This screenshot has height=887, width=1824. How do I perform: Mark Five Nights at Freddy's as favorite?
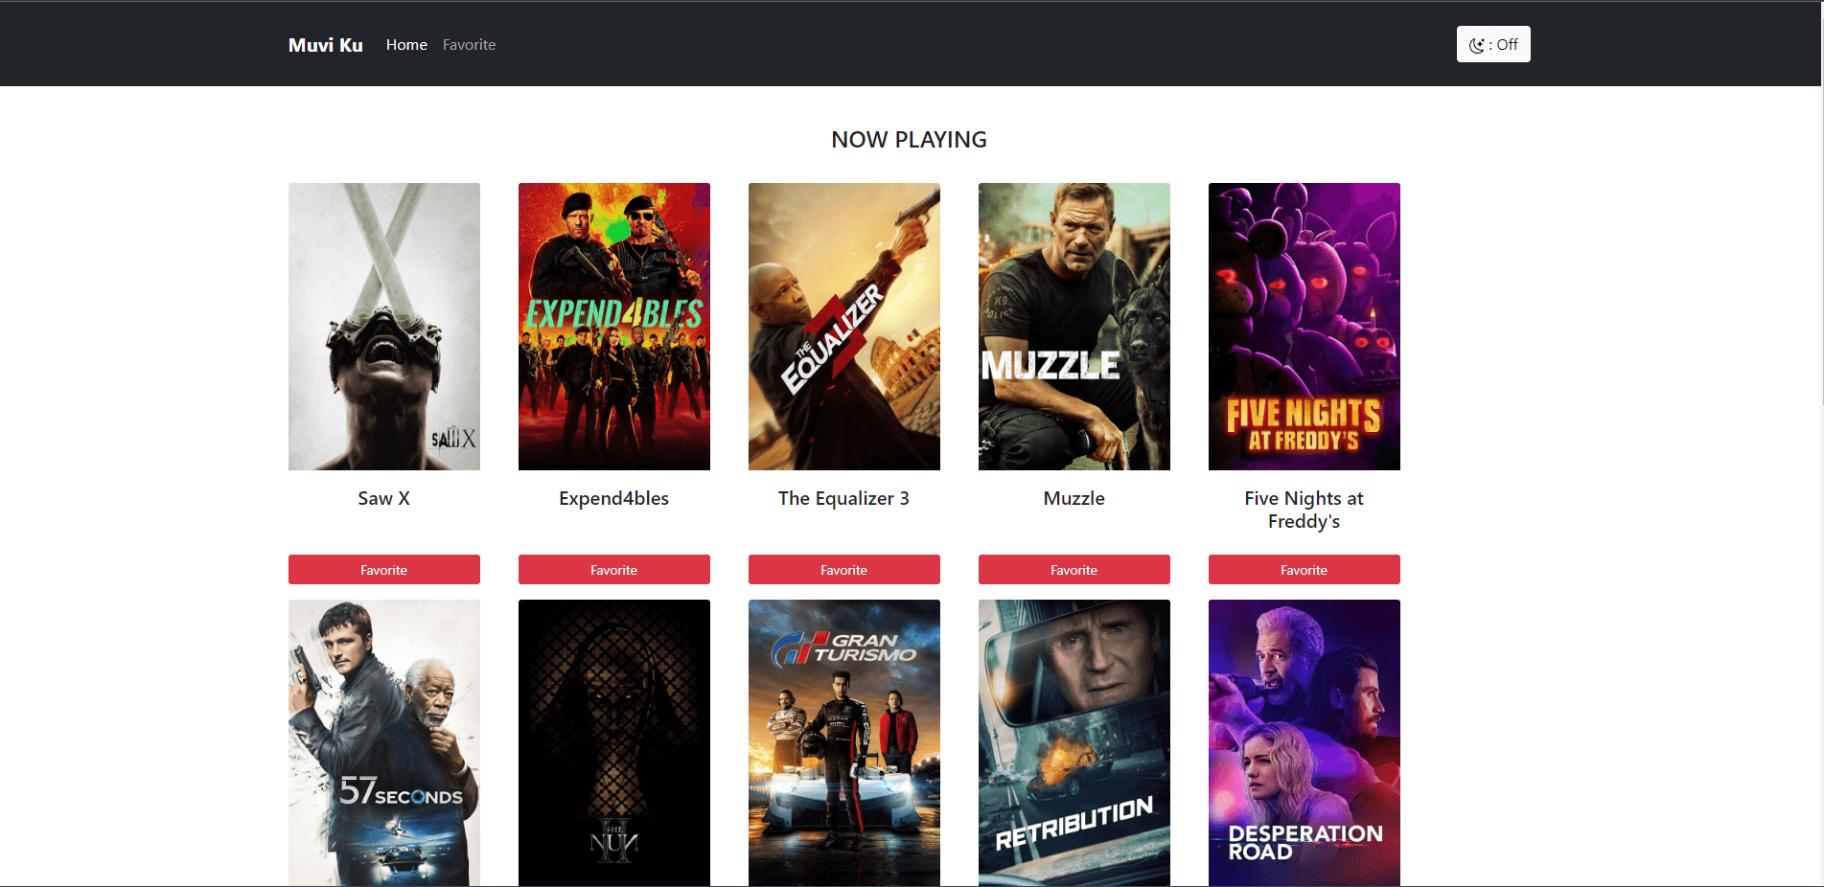point(1304,570)
